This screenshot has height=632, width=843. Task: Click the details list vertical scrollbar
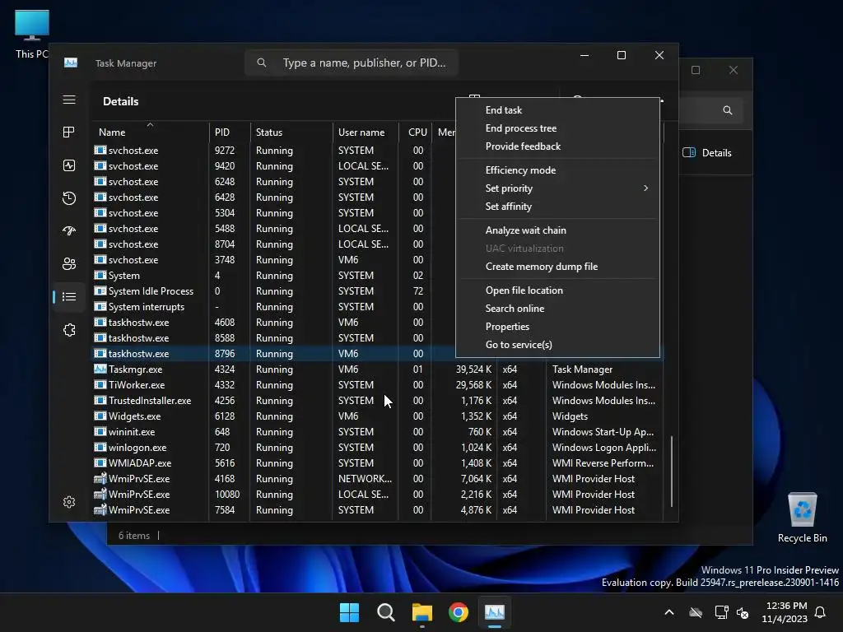pos(672,472)
